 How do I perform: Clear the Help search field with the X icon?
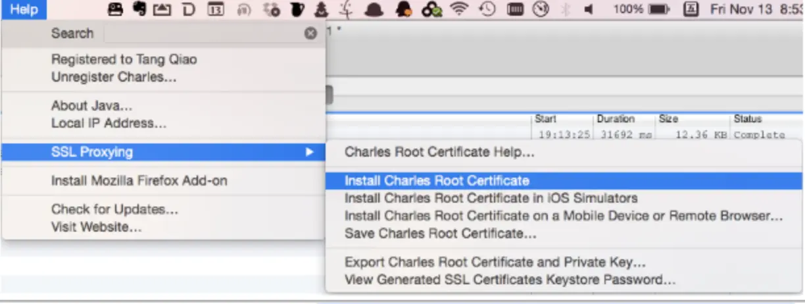point(310,34)
